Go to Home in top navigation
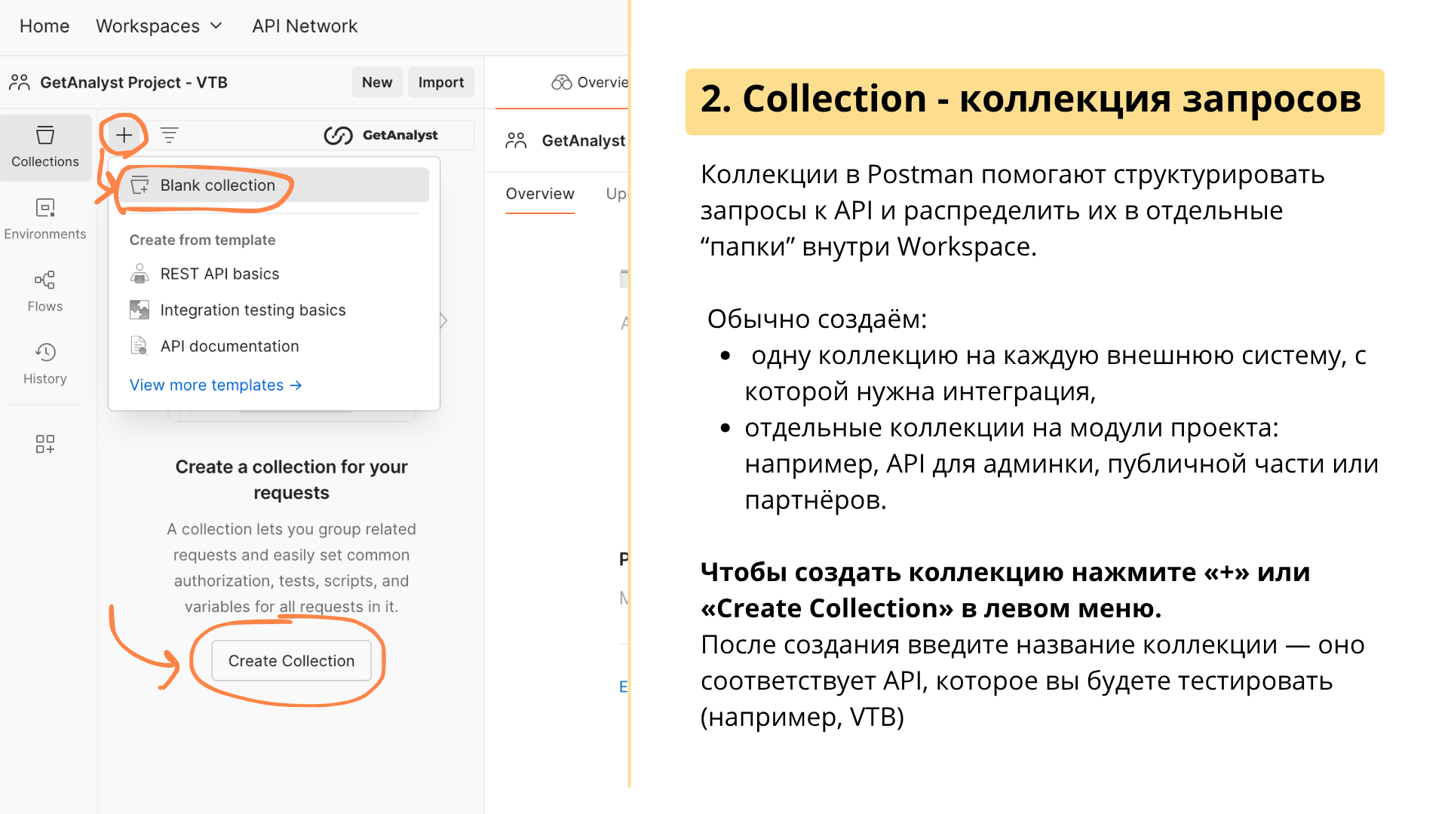The image size is (1448, 814). tap(44, 26)
